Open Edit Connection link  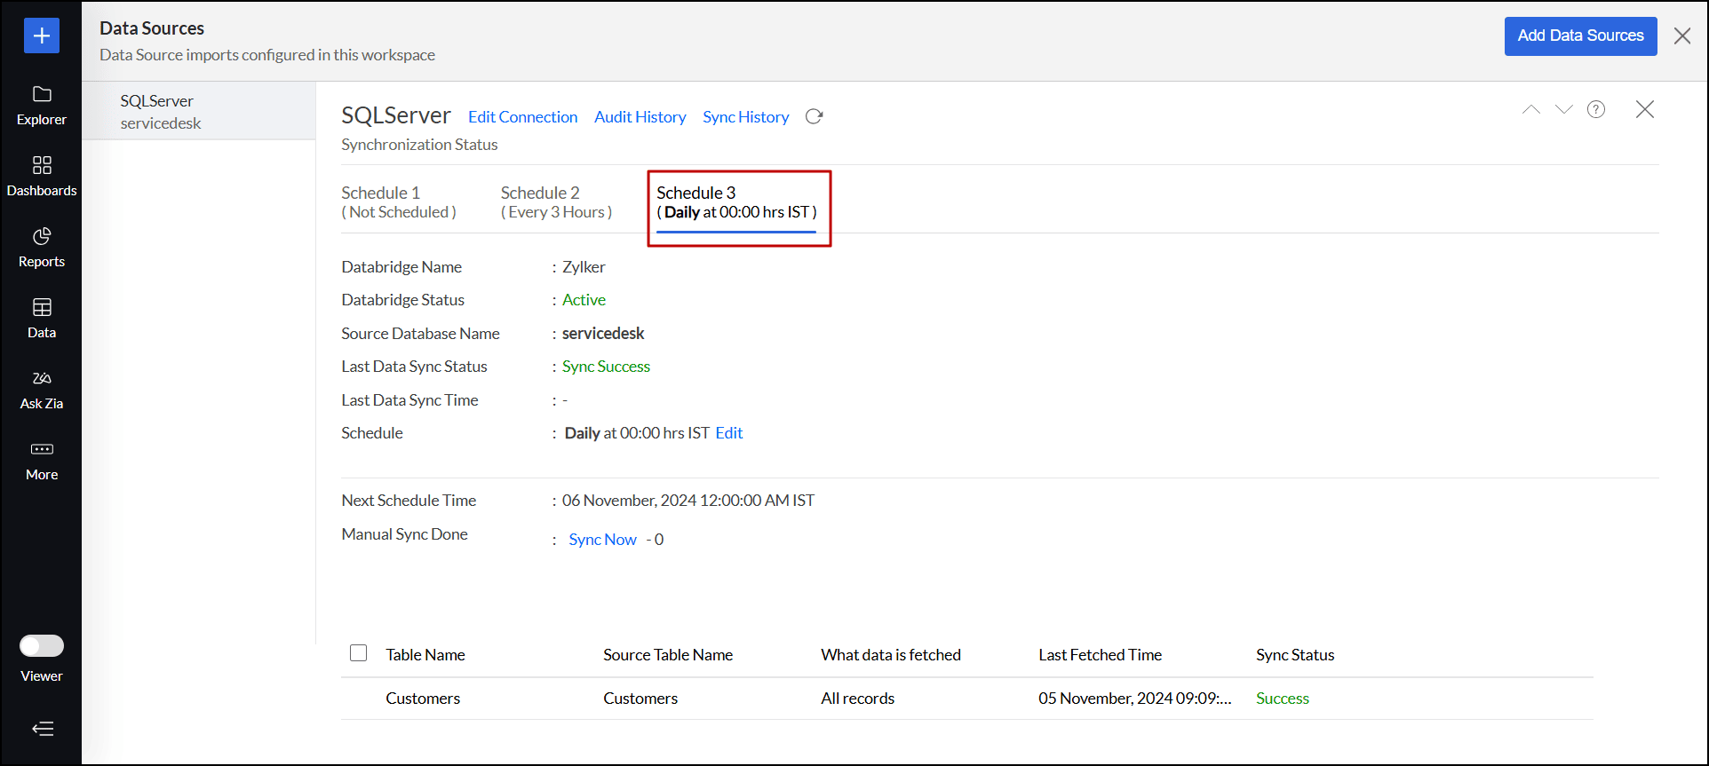[x=522, y=117]
